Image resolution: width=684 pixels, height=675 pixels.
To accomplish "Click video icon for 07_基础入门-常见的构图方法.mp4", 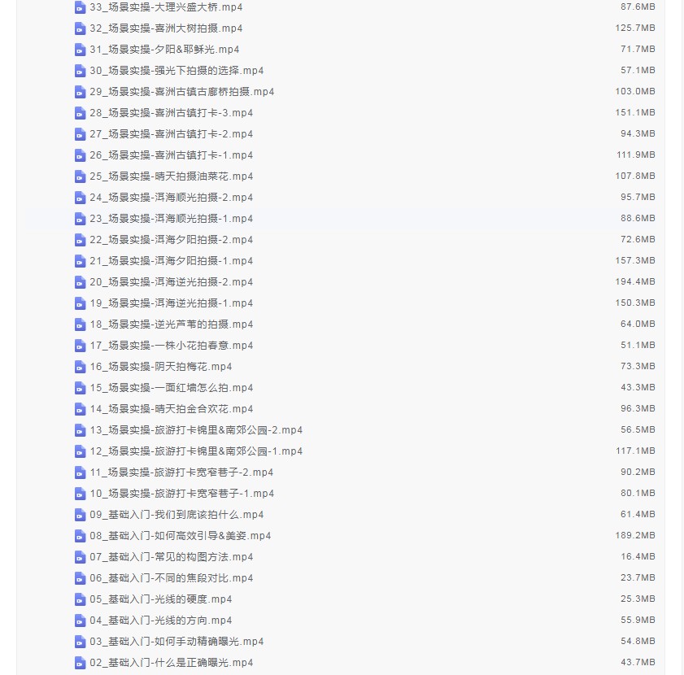I will pyautogui.click(x=80, y=558).
